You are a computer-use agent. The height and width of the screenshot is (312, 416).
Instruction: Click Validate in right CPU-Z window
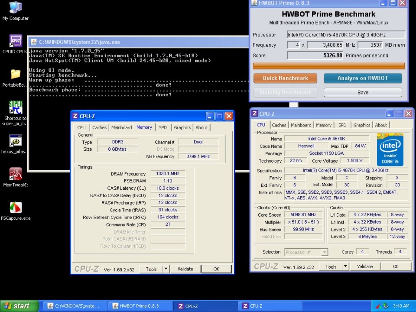tap(365, 266)
